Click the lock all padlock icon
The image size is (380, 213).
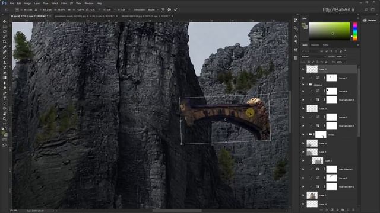326,62
